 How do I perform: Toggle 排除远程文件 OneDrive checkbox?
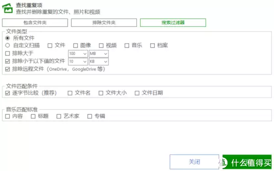7,69
